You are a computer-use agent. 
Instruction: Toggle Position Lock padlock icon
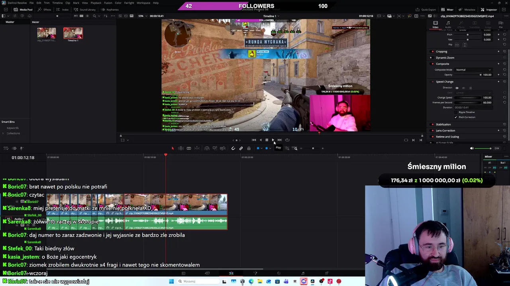click(249, 148)
